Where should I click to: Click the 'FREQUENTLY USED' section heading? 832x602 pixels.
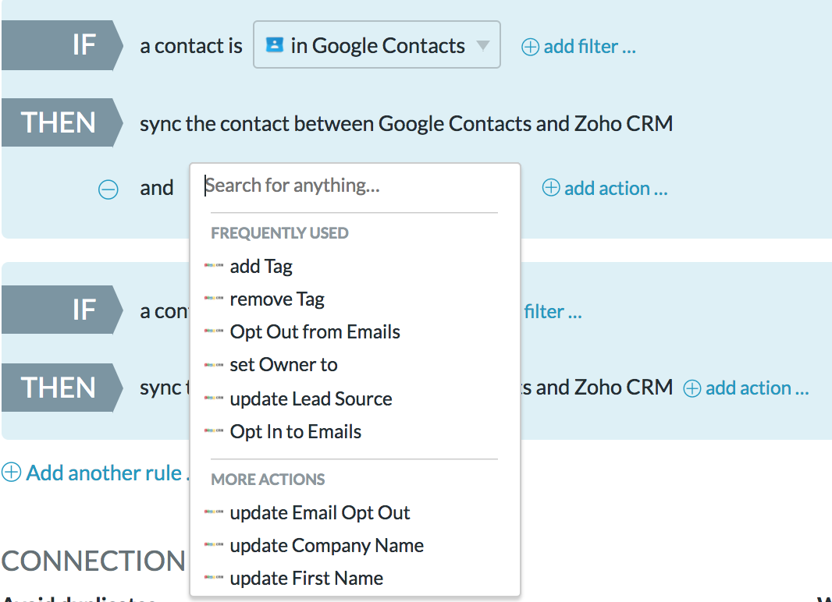click(279, 233)
